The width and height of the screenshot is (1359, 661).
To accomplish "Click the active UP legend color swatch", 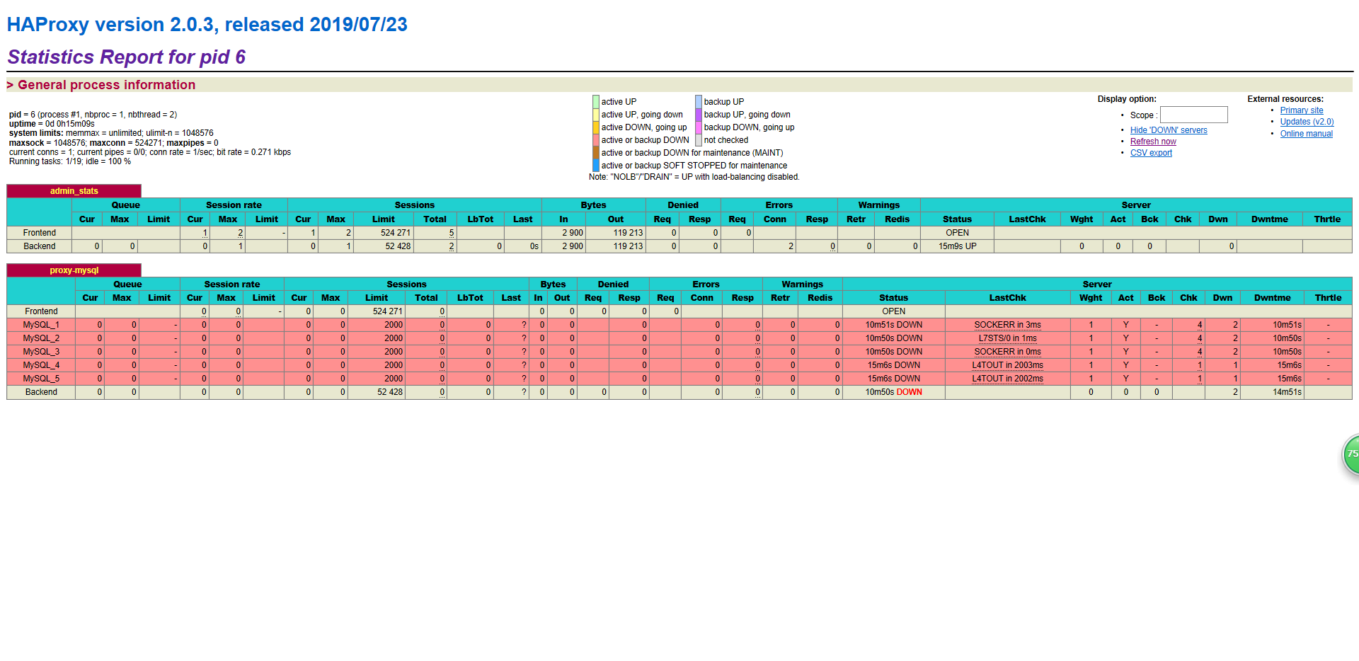I will 596,102.
